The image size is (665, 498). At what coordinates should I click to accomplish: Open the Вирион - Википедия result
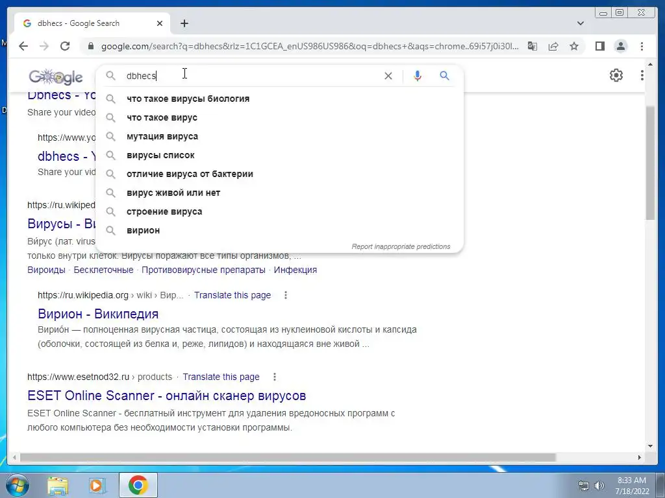tap(98, 314)
